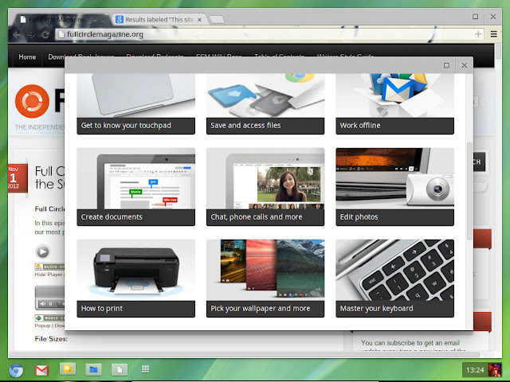
Task: Open Get to know your touchpad
Action: pos(136,104)
